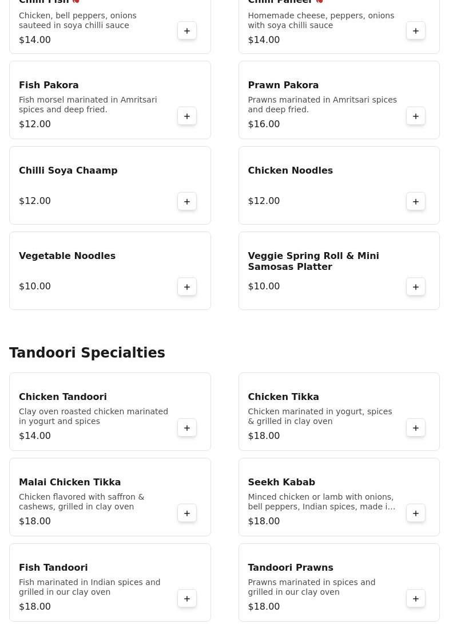Click the Chilli Soya Chaamp item name
The image size is (449, 624).
pos(68,170)
